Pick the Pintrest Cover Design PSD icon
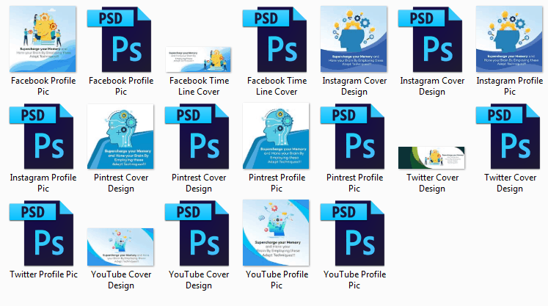This screenshot has height=306, width=548. click(197, 136)
